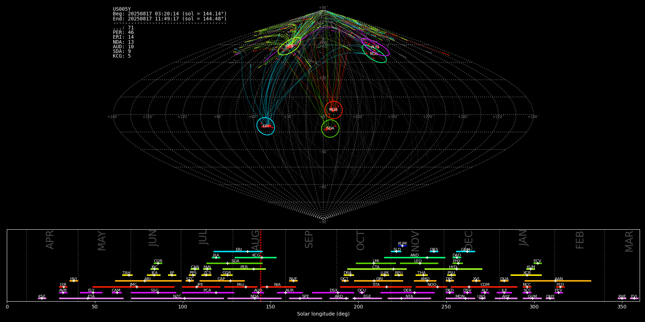The height and width of the screenshot is (322, 645).
Task: Click the KCG radiant ellipse on sky map
Action: click(374, 54)
